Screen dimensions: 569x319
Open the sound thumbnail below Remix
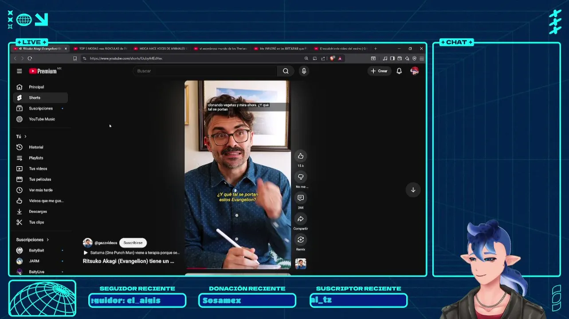pyautogui.click(x=301, y=264)
